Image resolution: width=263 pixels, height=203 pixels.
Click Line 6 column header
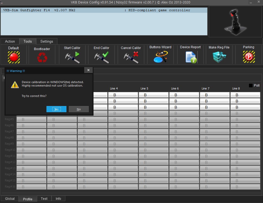[x=175, y=88]
